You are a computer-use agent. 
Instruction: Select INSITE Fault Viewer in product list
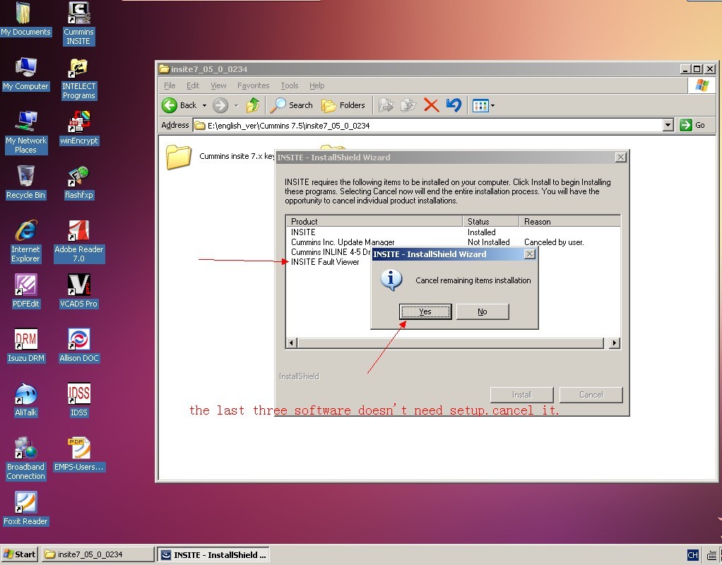click(325, 262)
